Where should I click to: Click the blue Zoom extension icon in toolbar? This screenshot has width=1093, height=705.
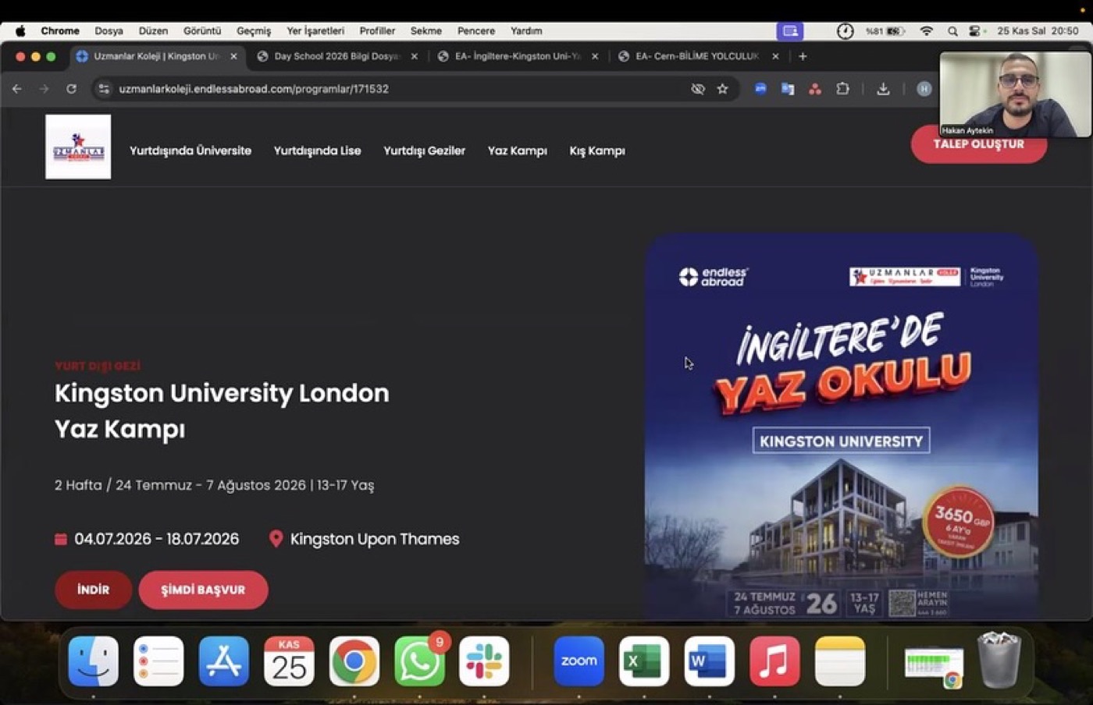(760, 89)
